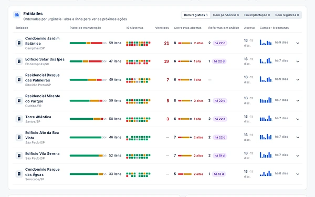Click the overdue count 3 for Torre Atlântica

click(168, 119)
